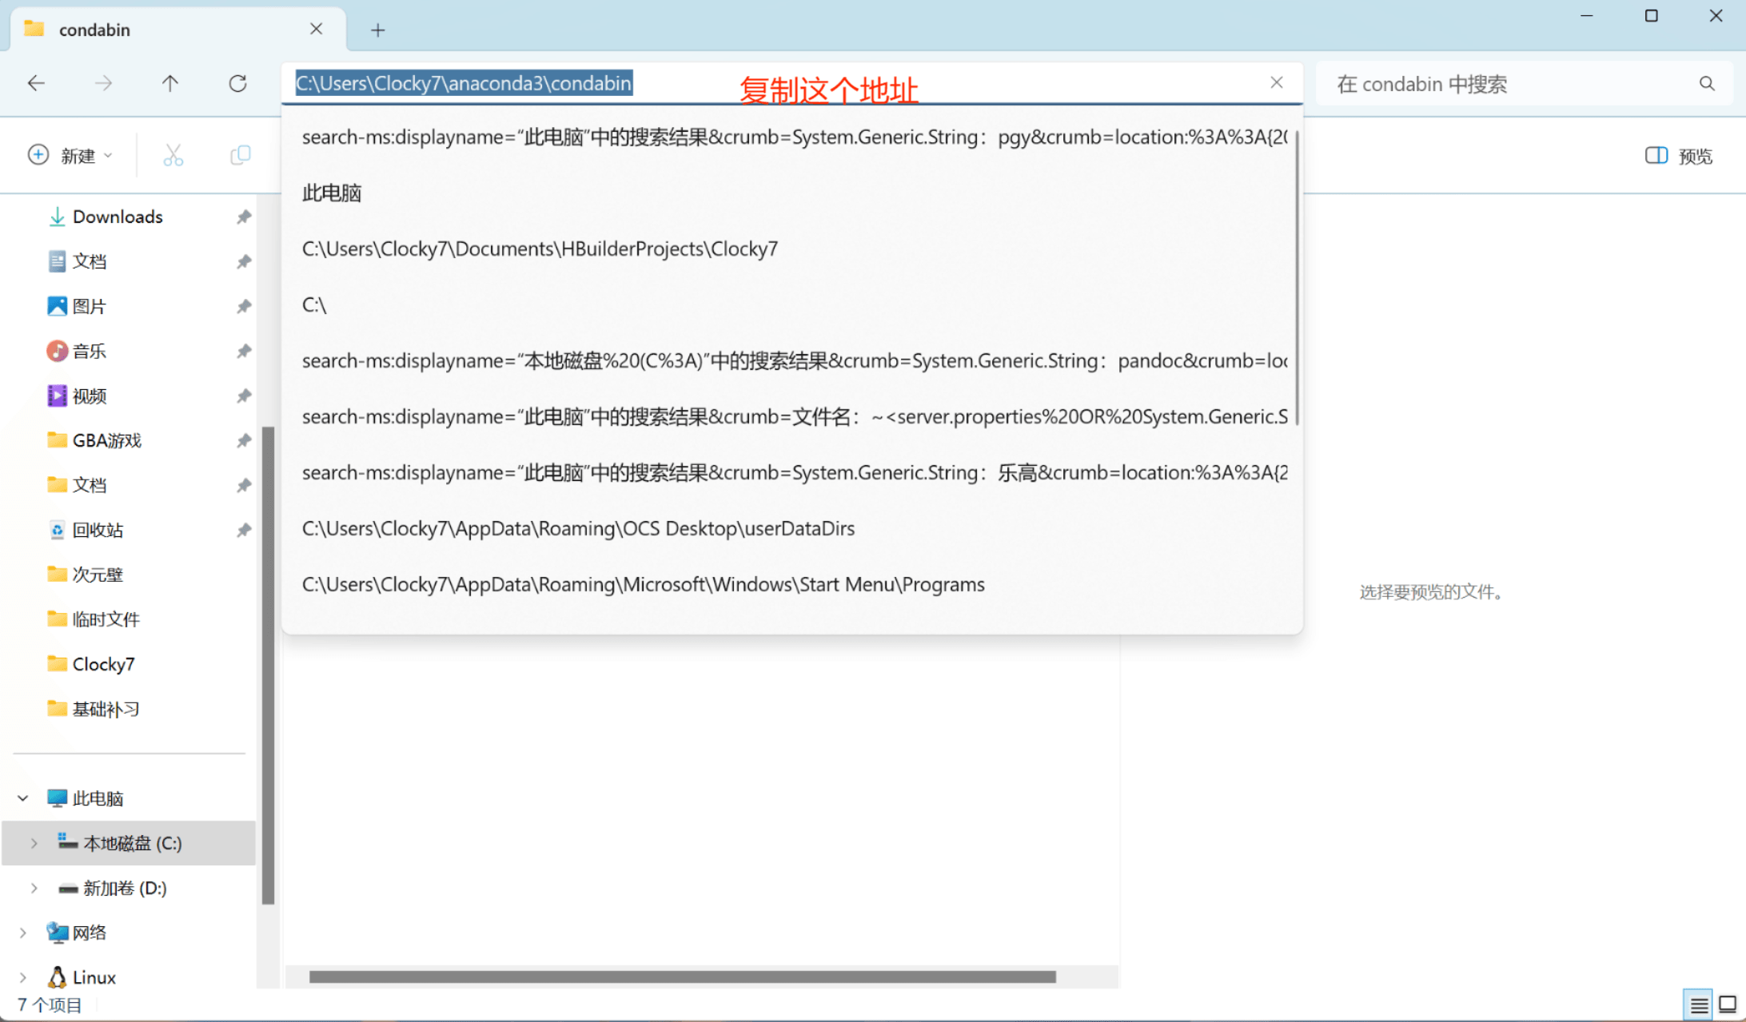Collapse the 此电脑 tree node

point(23,798)
